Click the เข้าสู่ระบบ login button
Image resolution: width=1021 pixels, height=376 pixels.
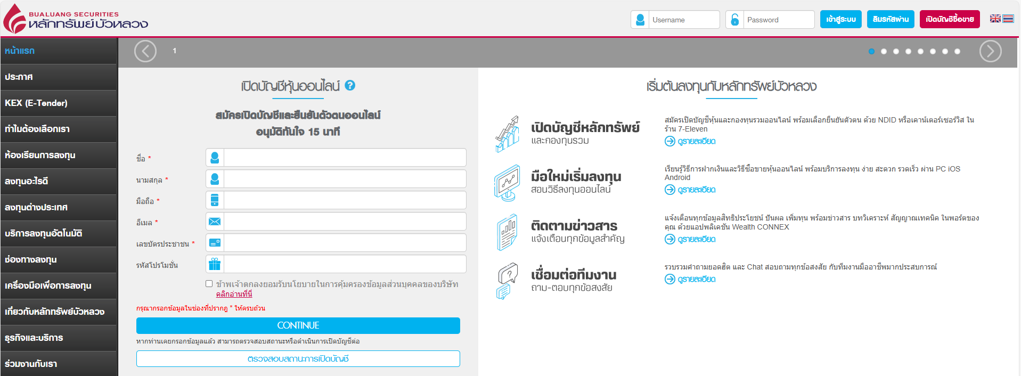pos(840,19)
